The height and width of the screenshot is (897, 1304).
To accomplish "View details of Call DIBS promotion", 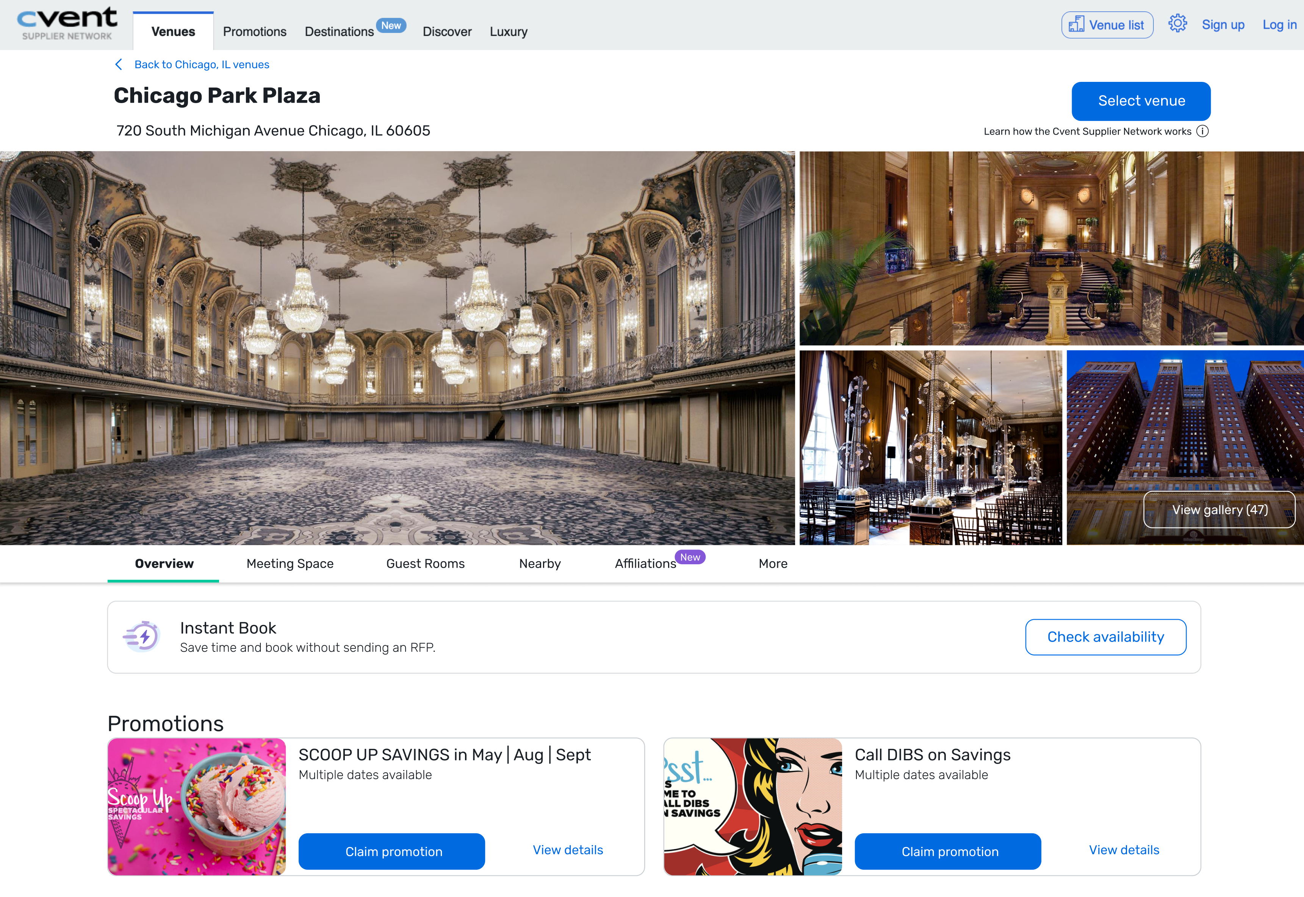I will click(x=1124, y=850).
